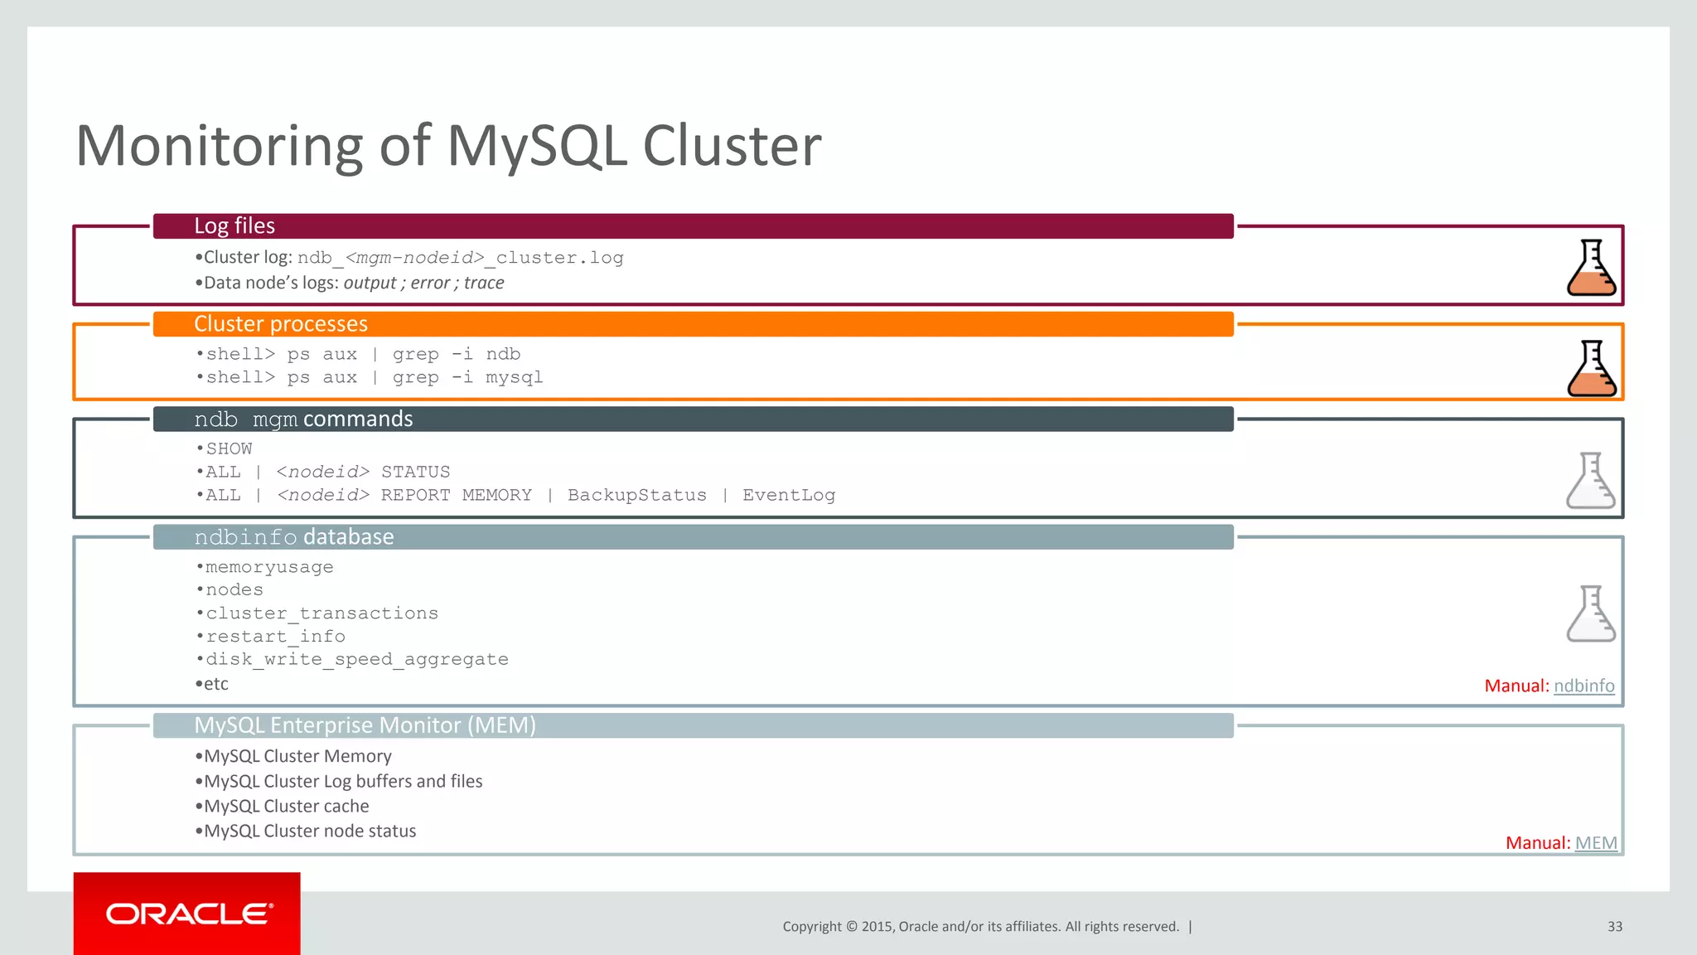Click the cluster_transactions bullet

click(x=317, y=613)
